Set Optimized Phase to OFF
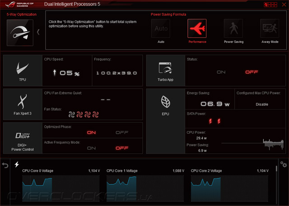Image resolution: width=289 pixels, height=206 pixels. click(x=122, y=132)
